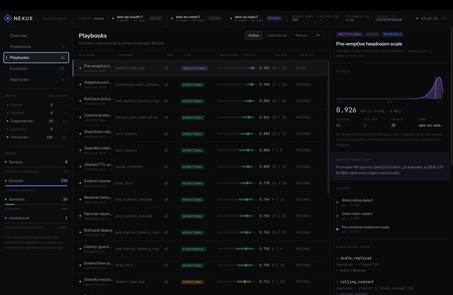
Task: Sort by the TRIALS column header
Action: click(280, 55)
